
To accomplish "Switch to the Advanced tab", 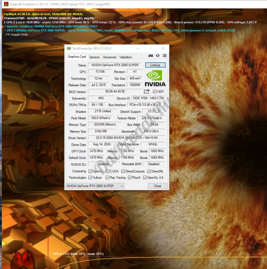I will pyautogui.click(x=109, y=57).
